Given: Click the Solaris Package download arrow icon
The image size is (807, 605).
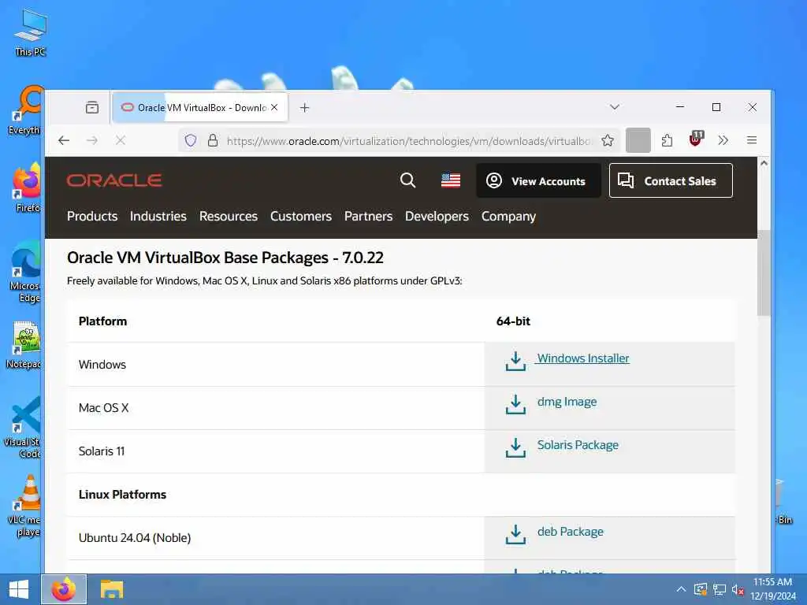Looking at the screenshot, I should click(x=515, y=447).
